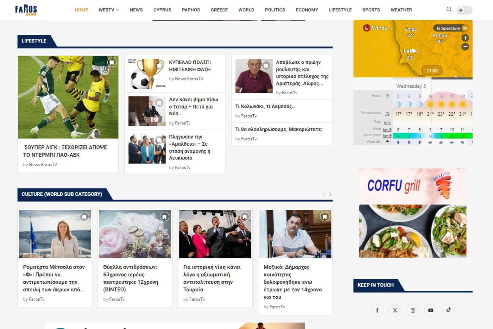Visit the Instagram profile icon
The image size is (493, 329).
pyautogui.click(x=413, y=310)
